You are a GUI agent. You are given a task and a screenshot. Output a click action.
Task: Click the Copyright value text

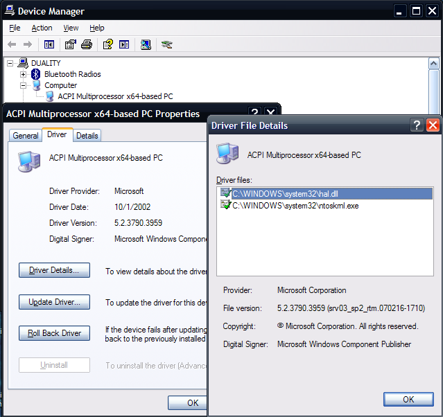(x=347, y=326)
